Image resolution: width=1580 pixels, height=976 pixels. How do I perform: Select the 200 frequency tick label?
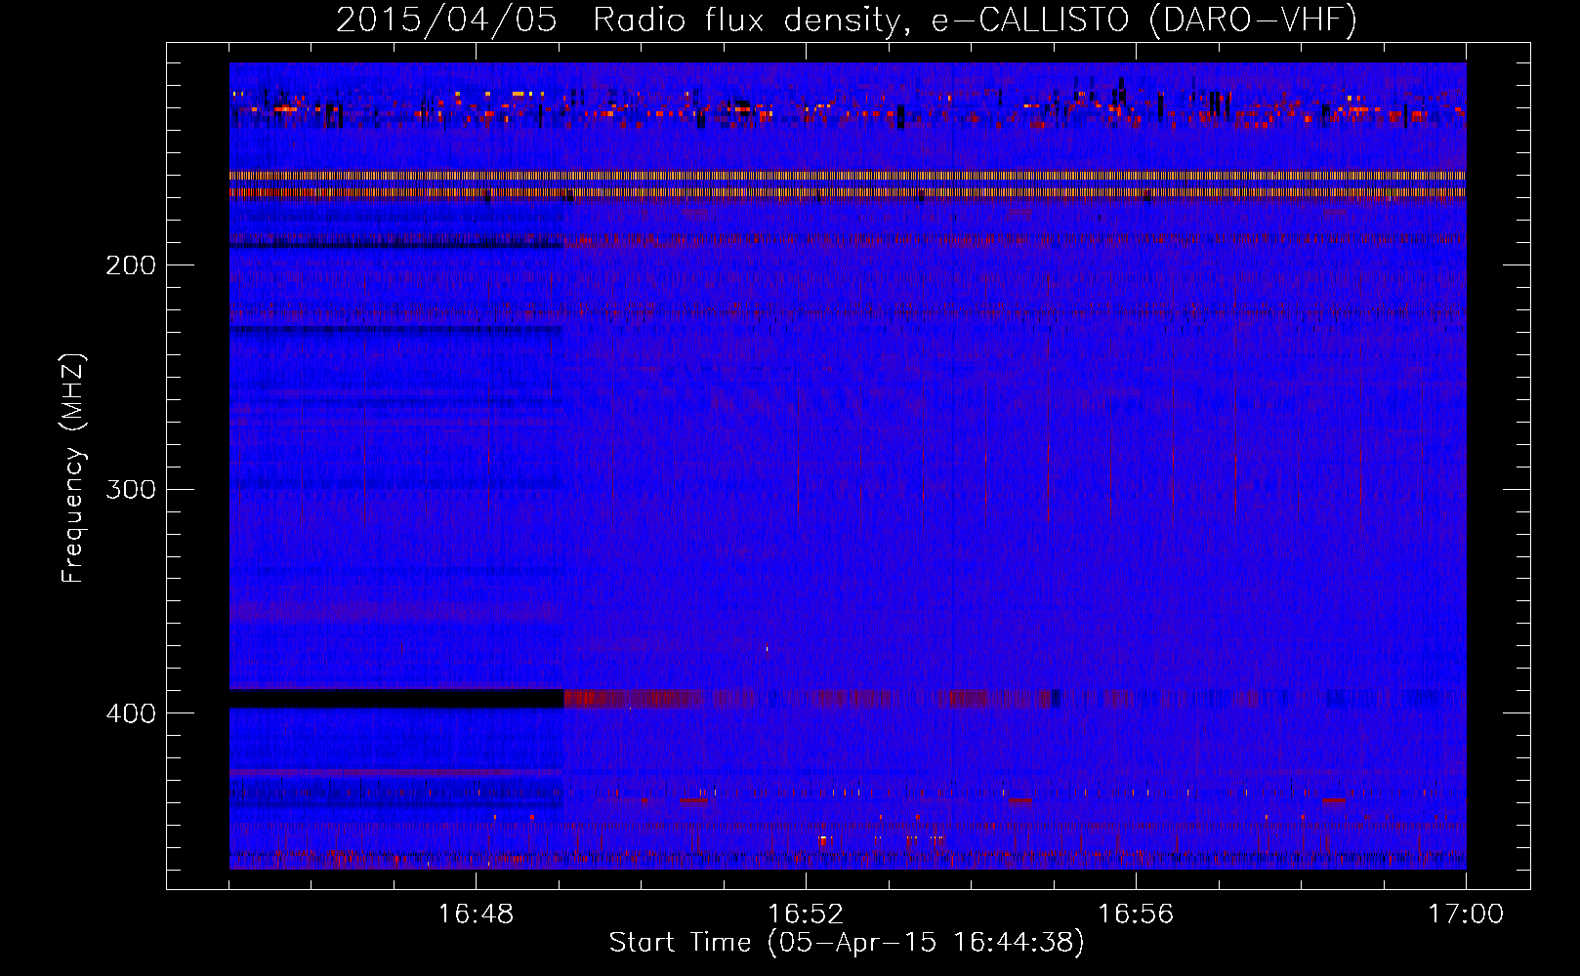[x=131, y=265]
